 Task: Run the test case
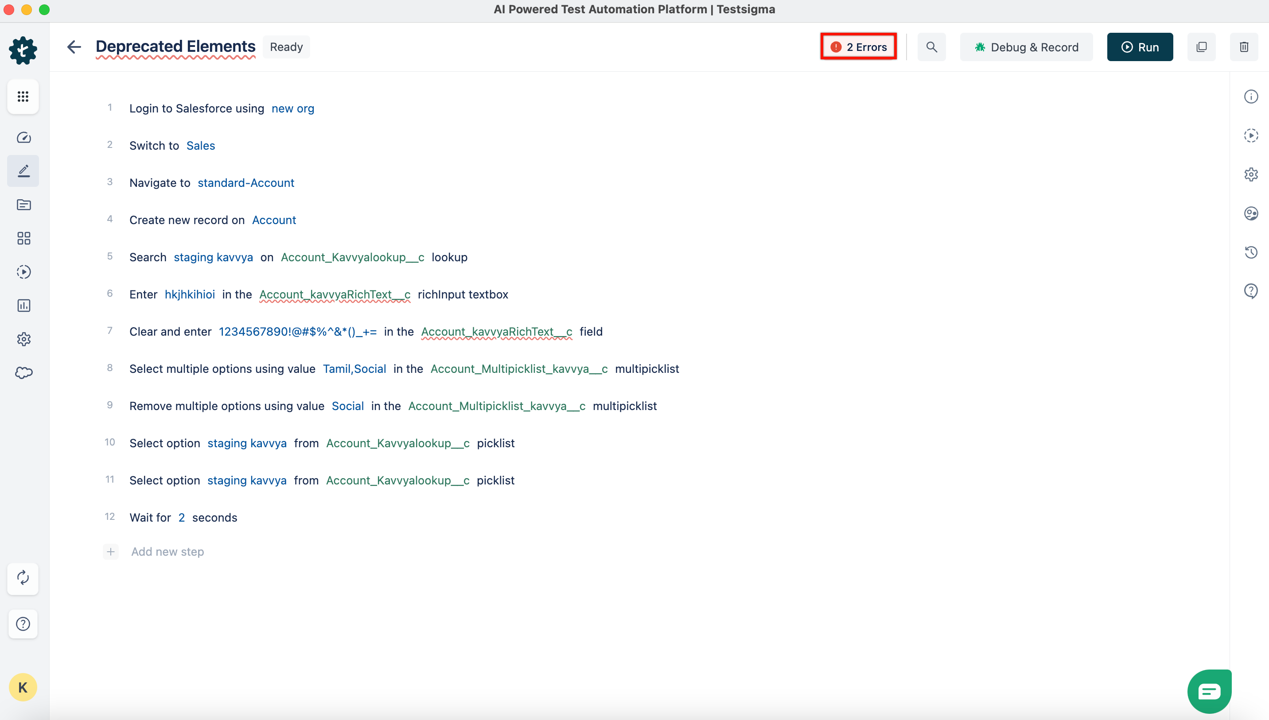[x=1141, y=47]
